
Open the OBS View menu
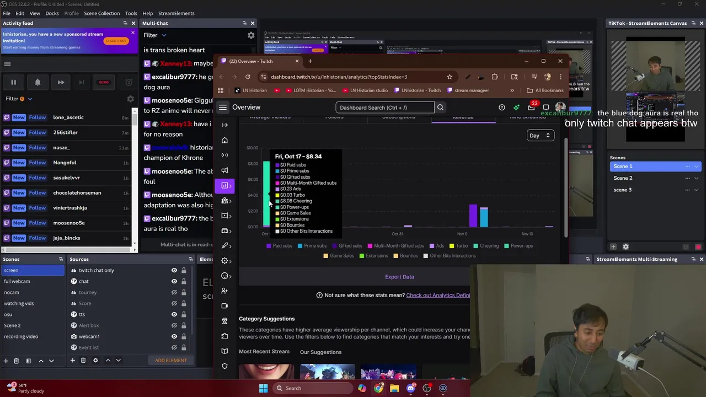tap(35, 13)
